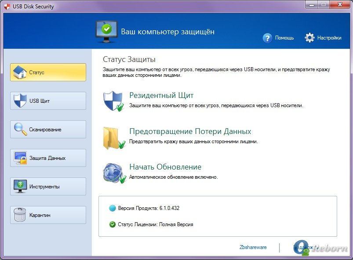Close the USB Disk Security window
This screenshot has width=353, height=260.
pos(340,5)
